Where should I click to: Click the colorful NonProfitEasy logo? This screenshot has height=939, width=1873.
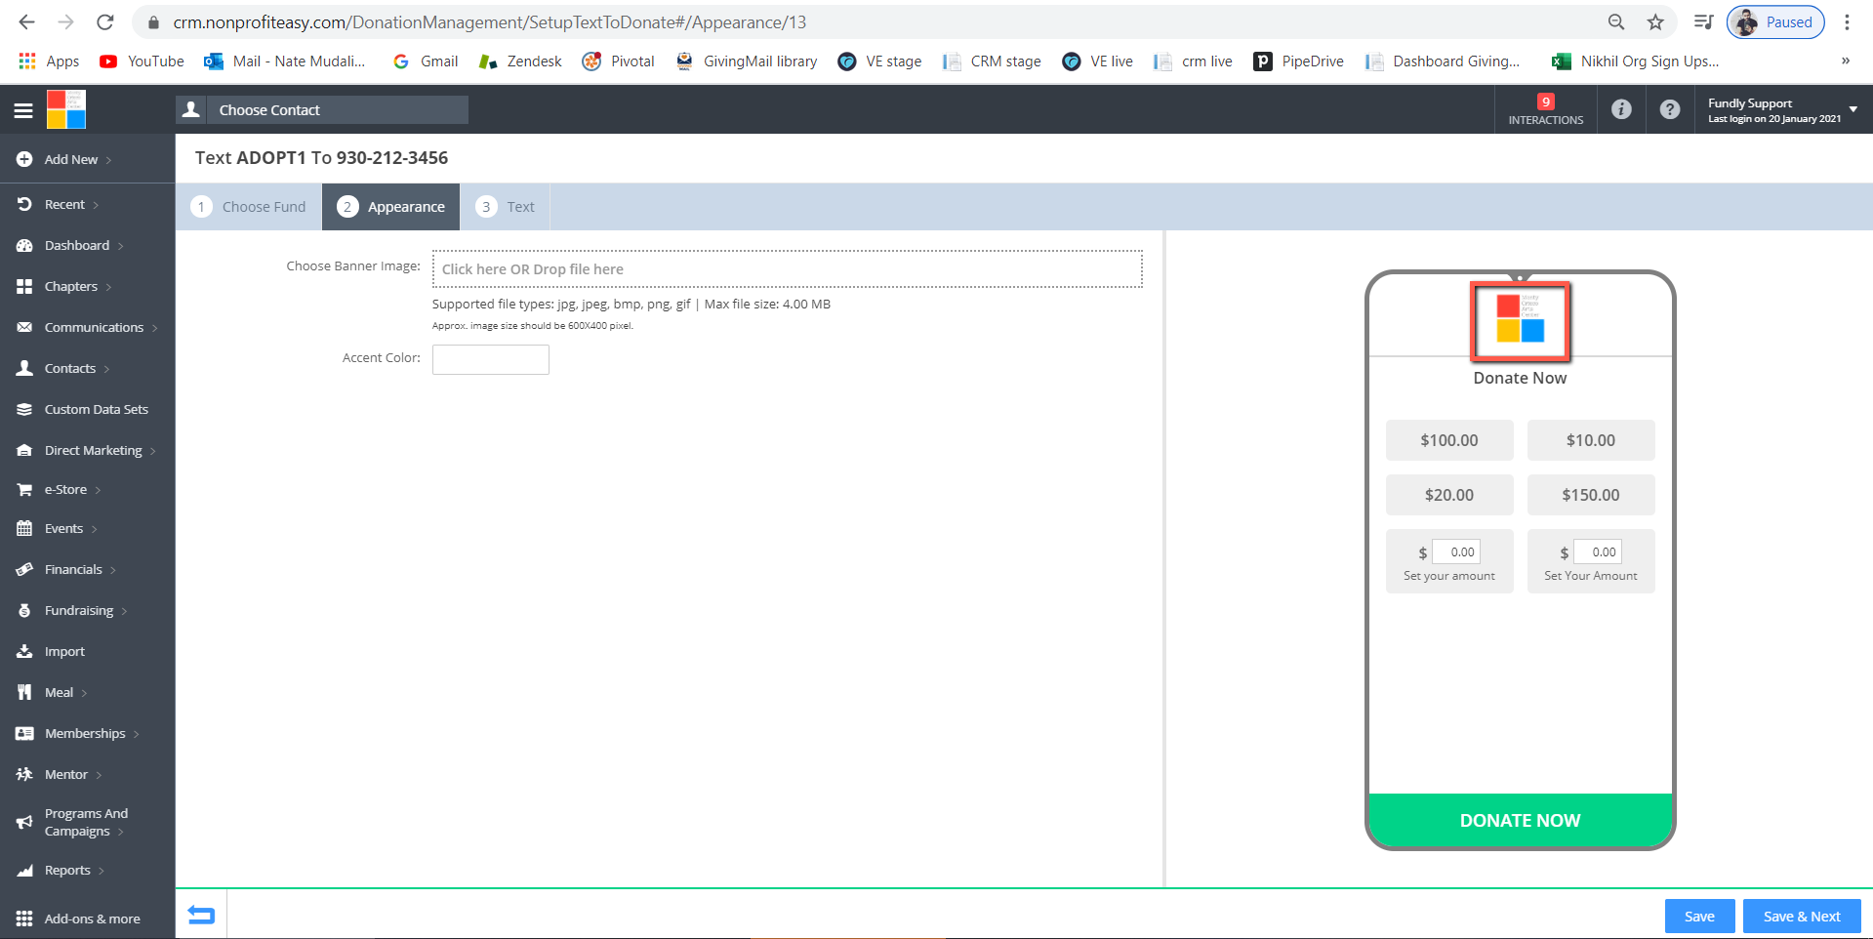coord(66,109)
